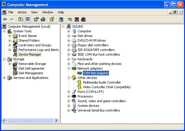Image resolution: width=185 pixels, height=131 pixels.
Task: Expand the Disk drives node
Action: (x=69, y=36)
